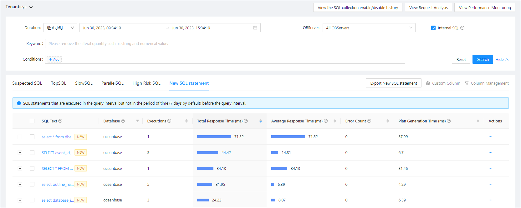
Task: Uncheck the Internal SQL checkbox
Action: click(x=433, y=28)
